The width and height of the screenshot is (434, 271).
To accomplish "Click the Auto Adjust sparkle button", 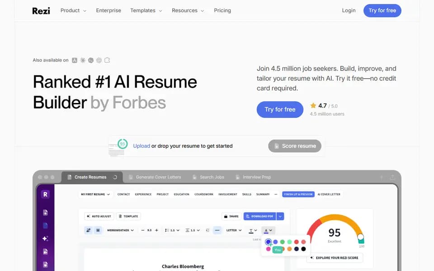I will point(99,216).
